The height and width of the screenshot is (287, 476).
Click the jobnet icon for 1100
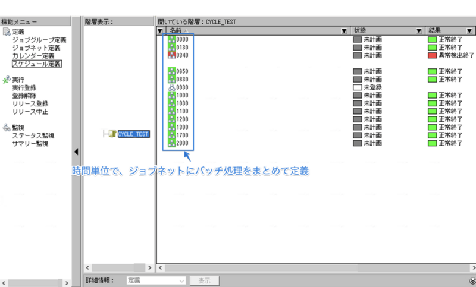(x=172, y=111)
